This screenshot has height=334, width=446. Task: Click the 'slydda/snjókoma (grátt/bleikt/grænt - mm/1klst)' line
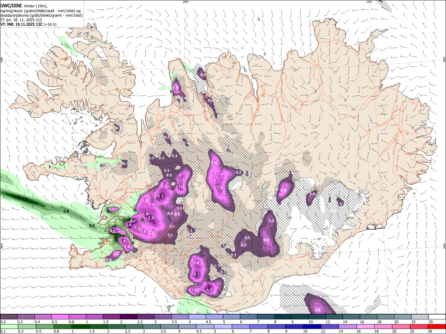41,15
